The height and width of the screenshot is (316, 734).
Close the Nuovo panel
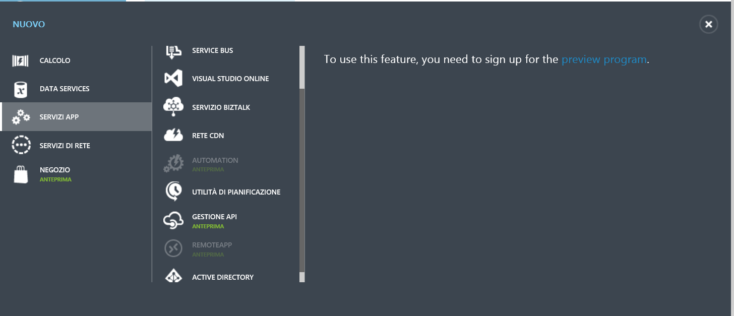708,24
